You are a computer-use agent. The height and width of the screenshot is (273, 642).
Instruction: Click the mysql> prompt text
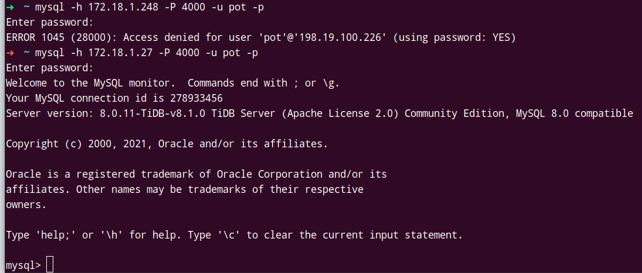pyautogui.click(x=23, y=266)
